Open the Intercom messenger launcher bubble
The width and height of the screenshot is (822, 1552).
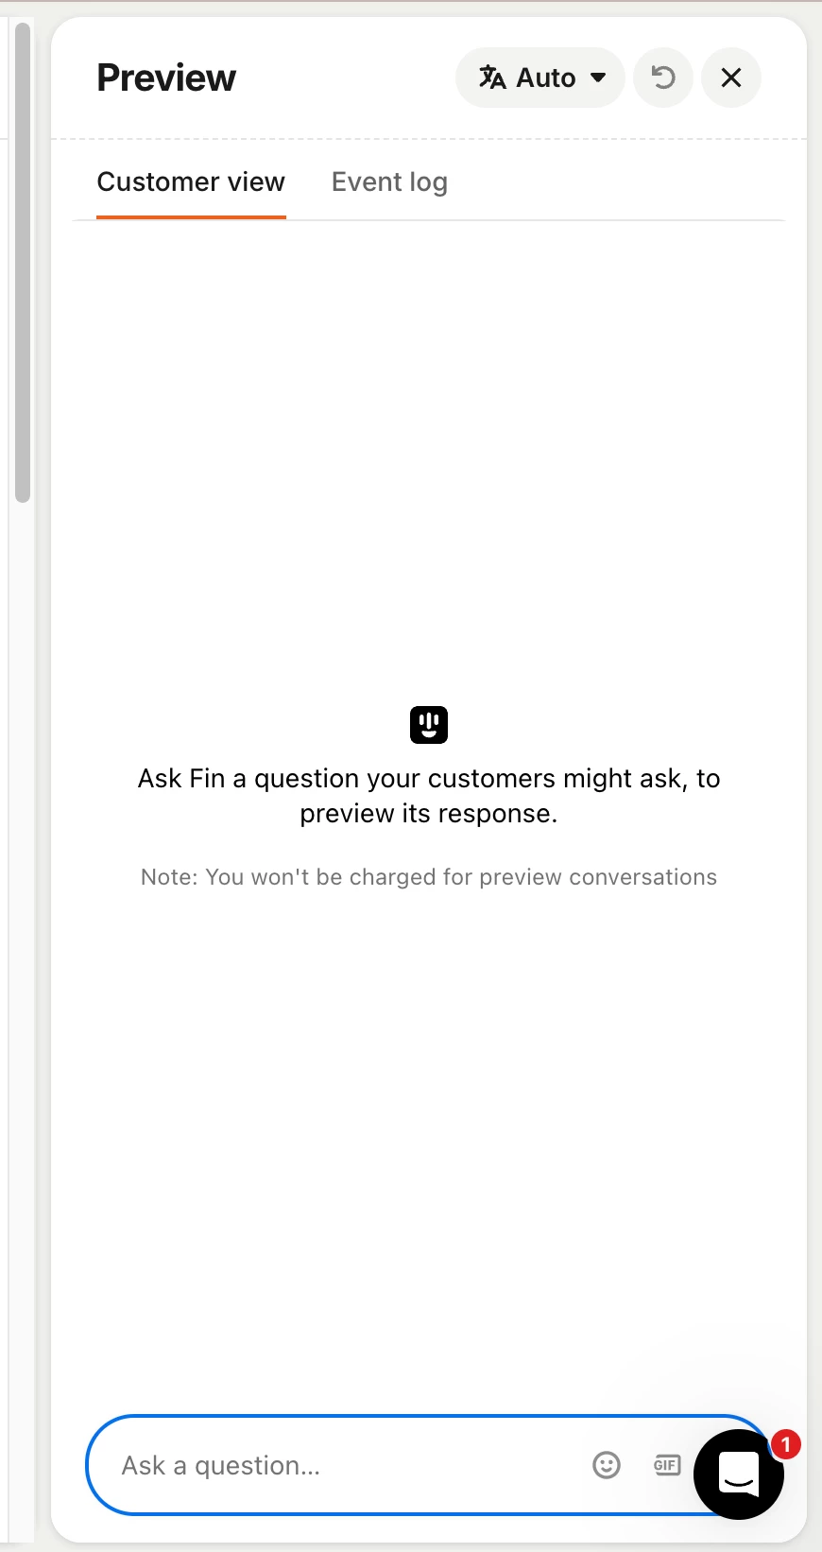pyautogui.click(x=739, y=1474)
